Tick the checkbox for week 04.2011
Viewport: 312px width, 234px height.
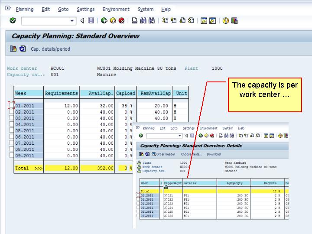tap(11, 124)
